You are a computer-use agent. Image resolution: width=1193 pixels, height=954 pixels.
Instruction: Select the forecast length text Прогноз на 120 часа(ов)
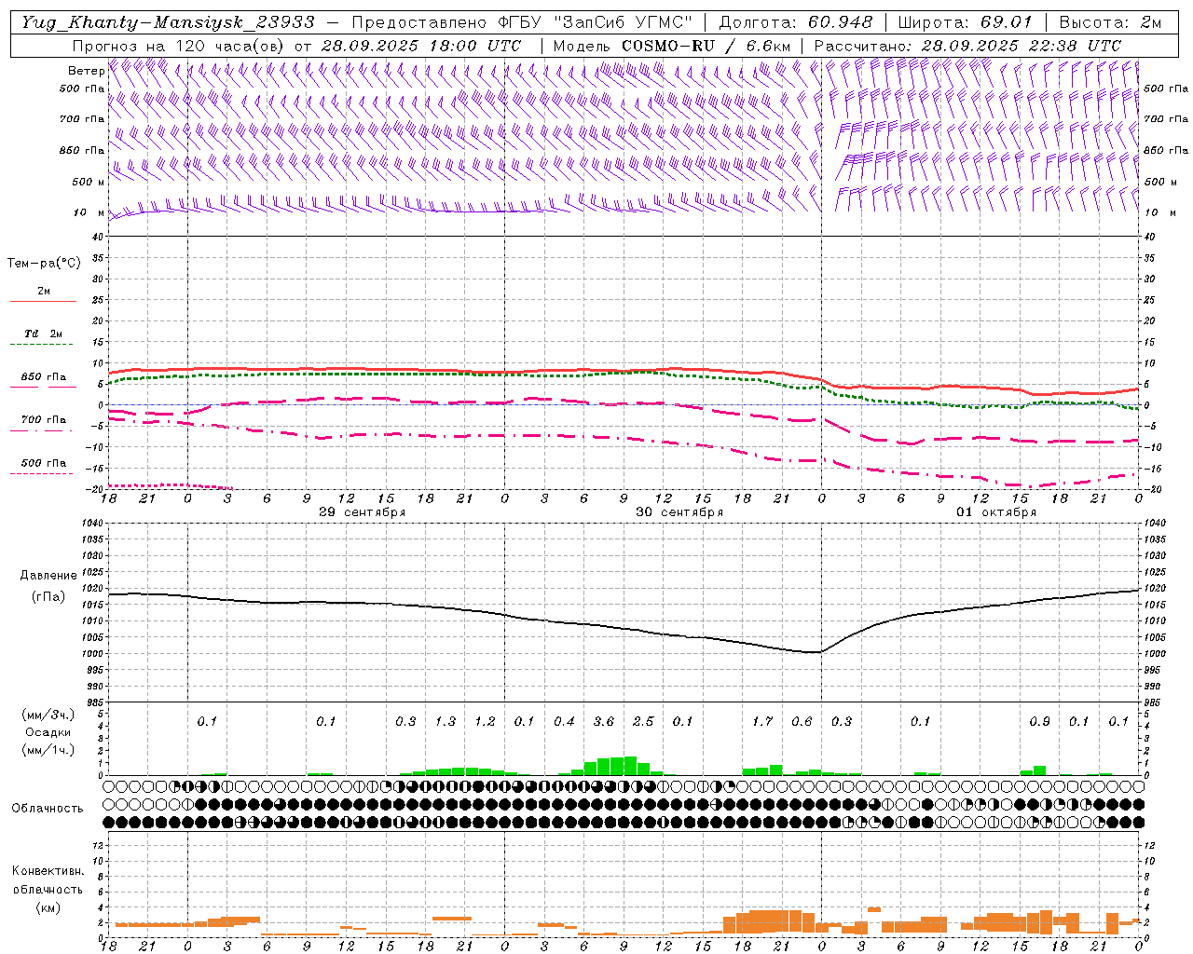179,46
